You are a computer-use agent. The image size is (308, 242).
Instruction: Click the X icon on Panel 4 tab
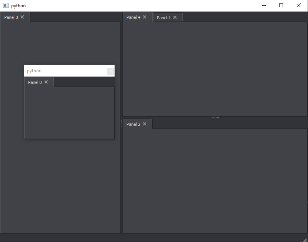[144, 17]
